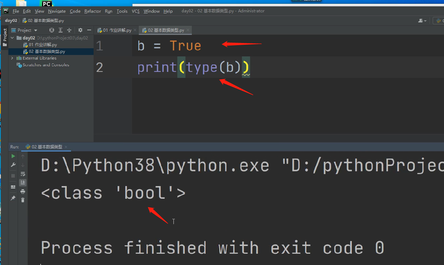Click the Project vertical sidebar tab
Image resolution: width=444 pixels, height=265 pixels.
[x=5, y=37]
